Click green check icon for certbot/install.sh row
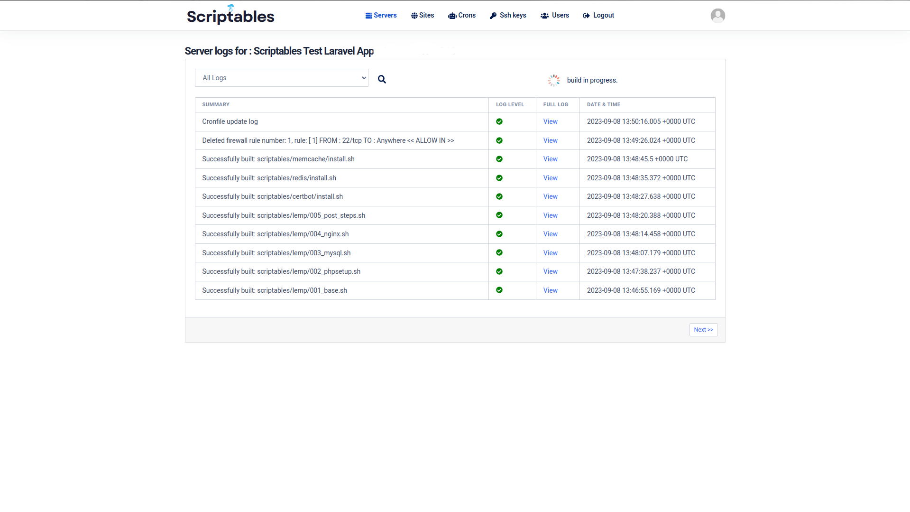Viewport: 910px width, 512px height. 499,196
